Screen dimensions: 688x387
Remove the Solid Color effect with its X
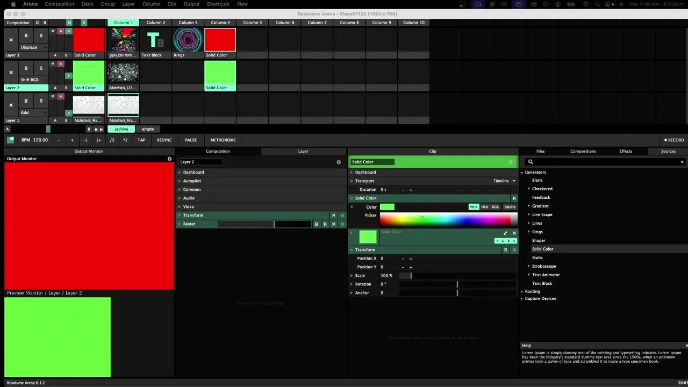tap(514, 233)
